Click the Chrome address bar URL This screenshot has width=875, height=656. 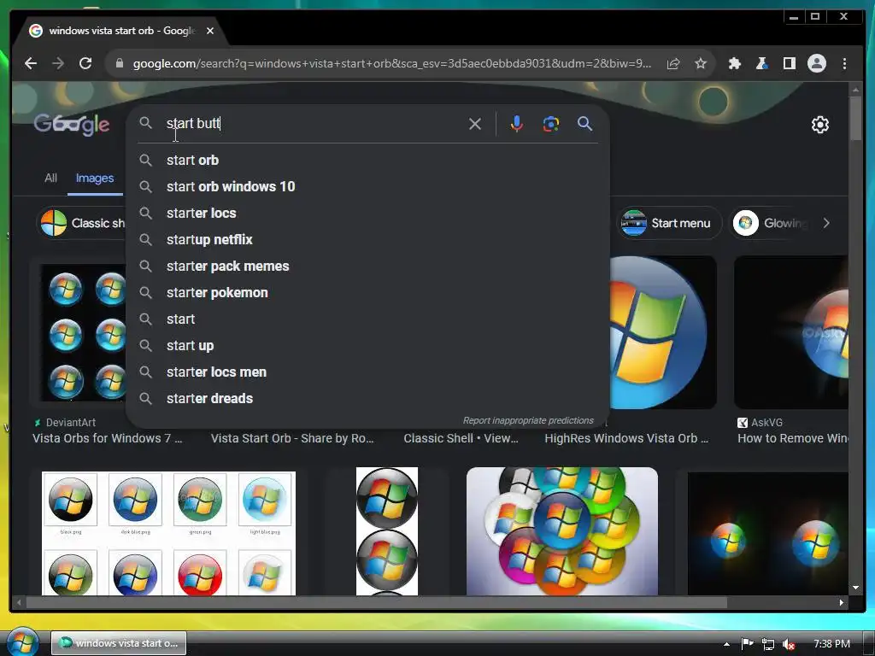391,63
